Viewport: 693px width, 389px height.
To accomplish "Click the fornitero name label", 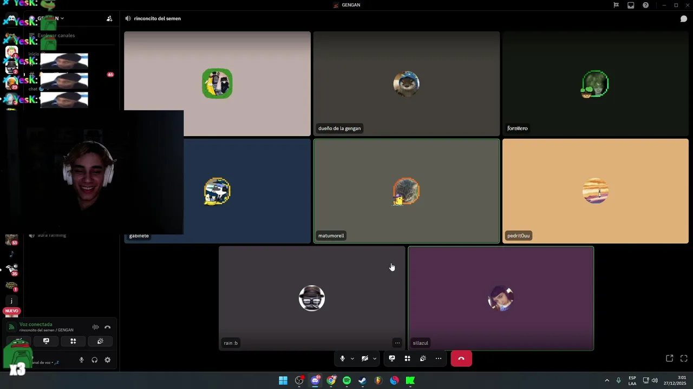I will pyautogui.click(x=518, y=128).
